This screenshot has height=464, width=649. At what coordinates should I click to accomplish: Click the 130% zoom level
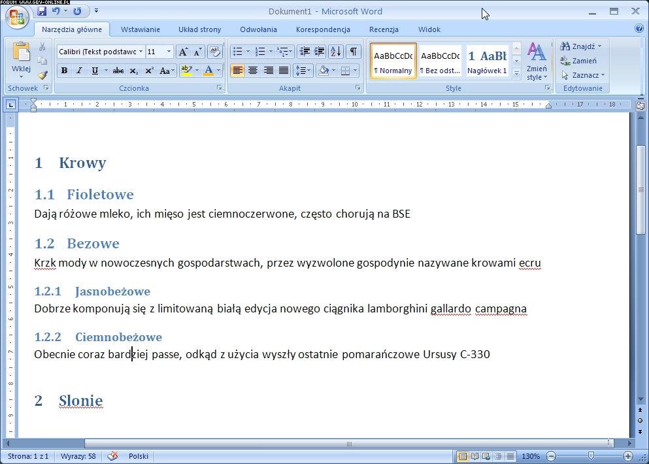click(x=530, y=456)
